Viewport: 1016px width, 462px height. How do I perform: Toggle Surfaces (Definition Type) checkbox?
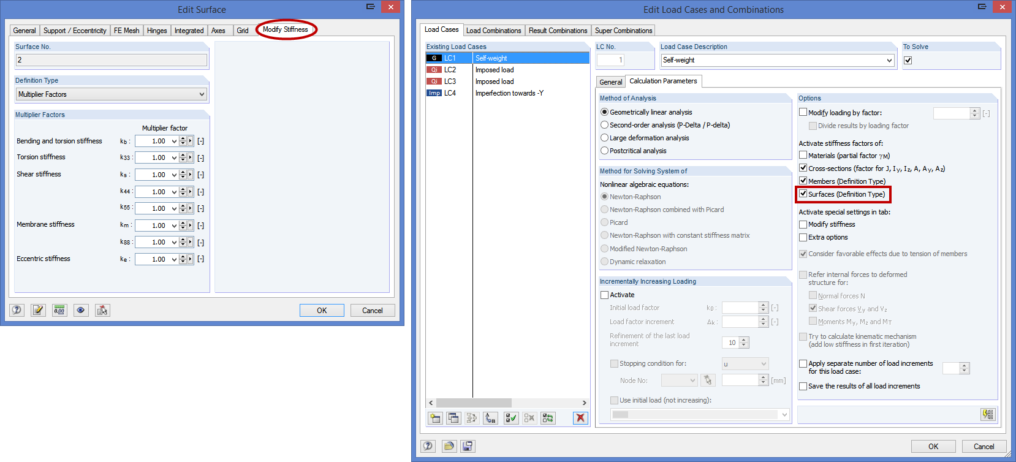pos(803,194)
